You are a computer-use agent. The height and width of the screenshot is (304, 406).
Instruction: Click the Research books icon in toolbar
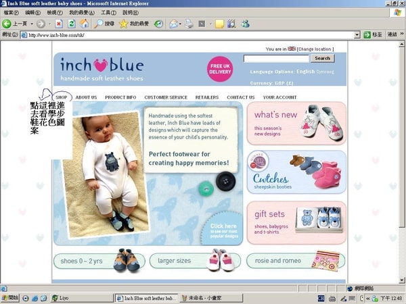tap(231, 24)
